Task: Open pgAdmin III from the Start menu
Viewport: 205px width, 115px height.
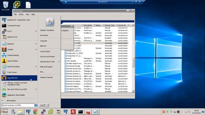Action: pos(19,20)
